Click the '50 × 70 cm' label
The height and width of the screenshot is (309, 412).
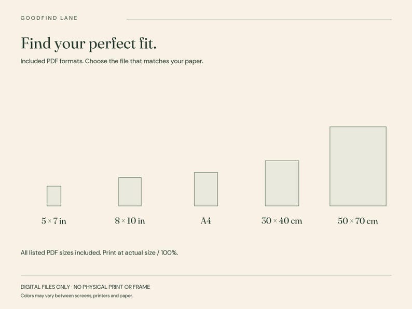tap(358, 221)
